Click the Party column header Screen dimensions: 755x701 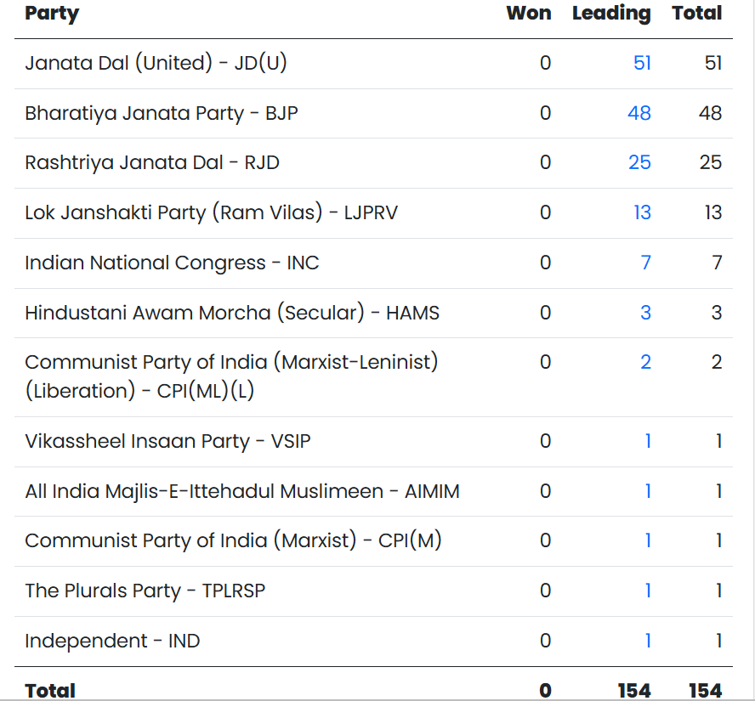point(52,14)
